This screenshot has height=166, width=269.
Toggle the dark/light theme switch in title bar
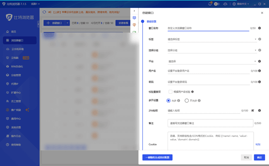(216, 4)
